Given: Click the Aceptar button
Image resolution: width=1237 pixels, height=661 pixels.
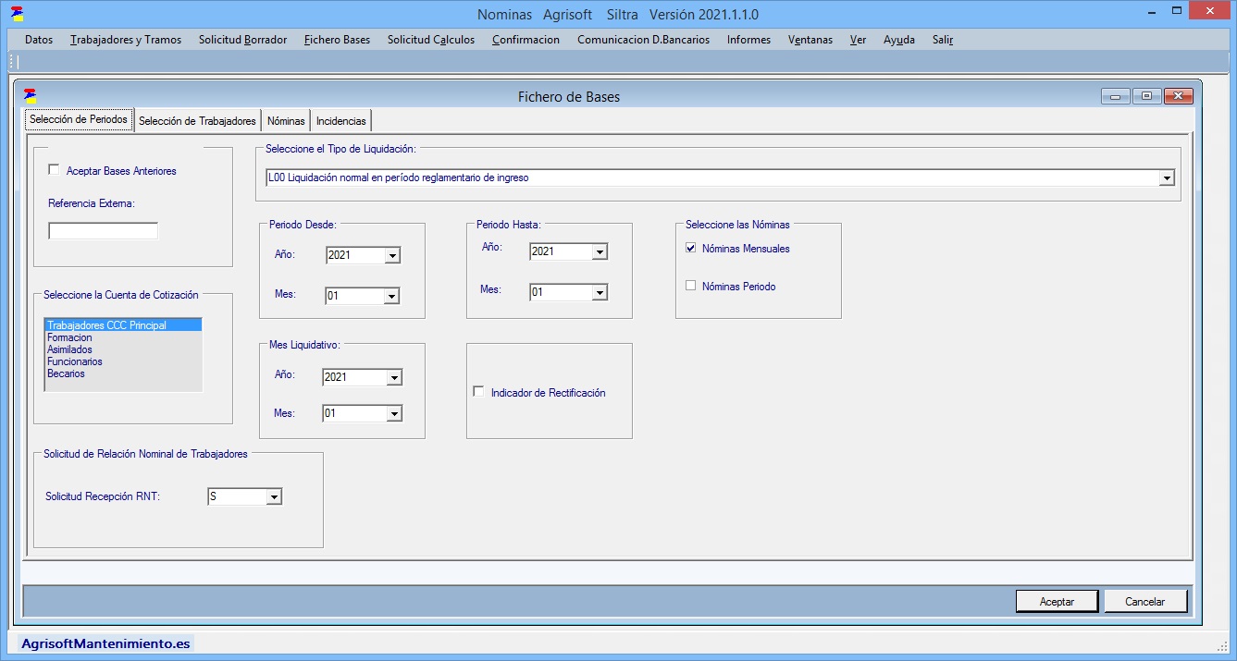Looking at the screenshot, I should point(1057,601).
